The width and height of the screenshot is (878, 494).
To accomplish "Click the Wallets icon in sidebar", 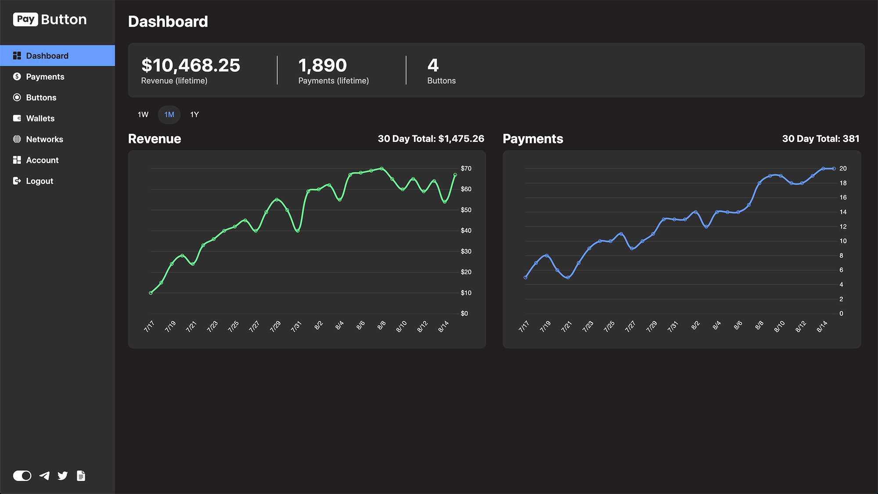I will point(17,118).
